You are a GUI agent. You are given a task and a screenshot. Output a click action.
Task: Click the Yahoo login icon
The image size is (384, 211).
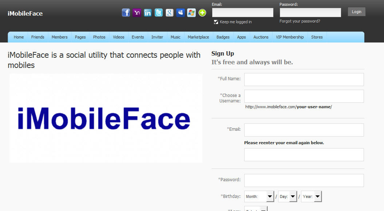pyautogui.click(x=137, y=12)
